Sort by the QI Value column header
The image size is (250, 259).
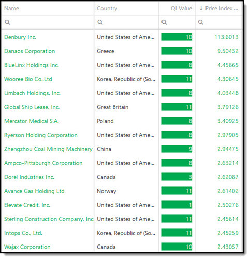tap(181, 8)
